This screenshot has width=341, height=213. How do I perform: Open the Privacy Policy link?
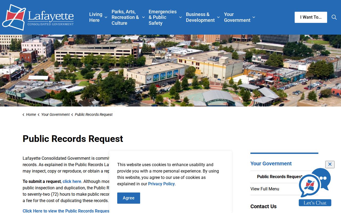[161, 184]
